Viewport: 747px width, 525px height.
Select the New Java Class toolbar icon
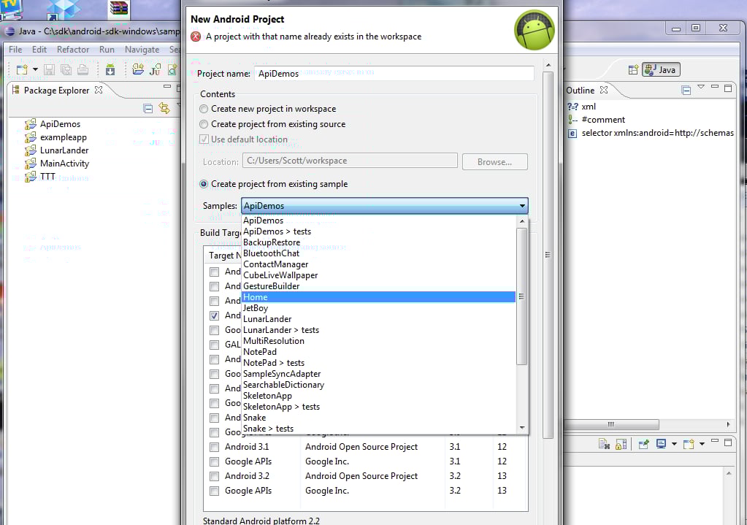coord(172,69)
